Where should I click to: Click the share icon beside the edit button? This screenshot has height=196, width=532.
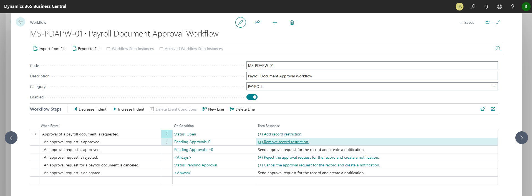[x=258, y=22]
